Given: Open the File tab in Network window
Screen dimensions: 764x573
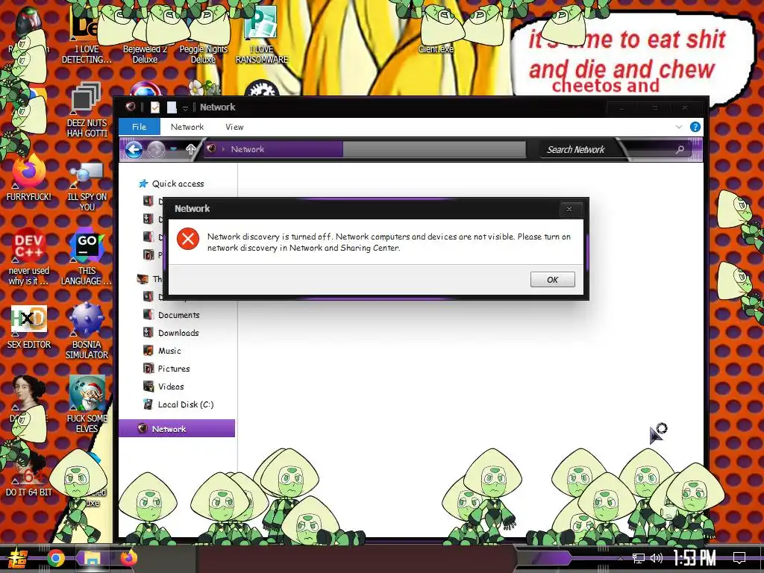Looking at the screenshot, I should tap(140, 127).
